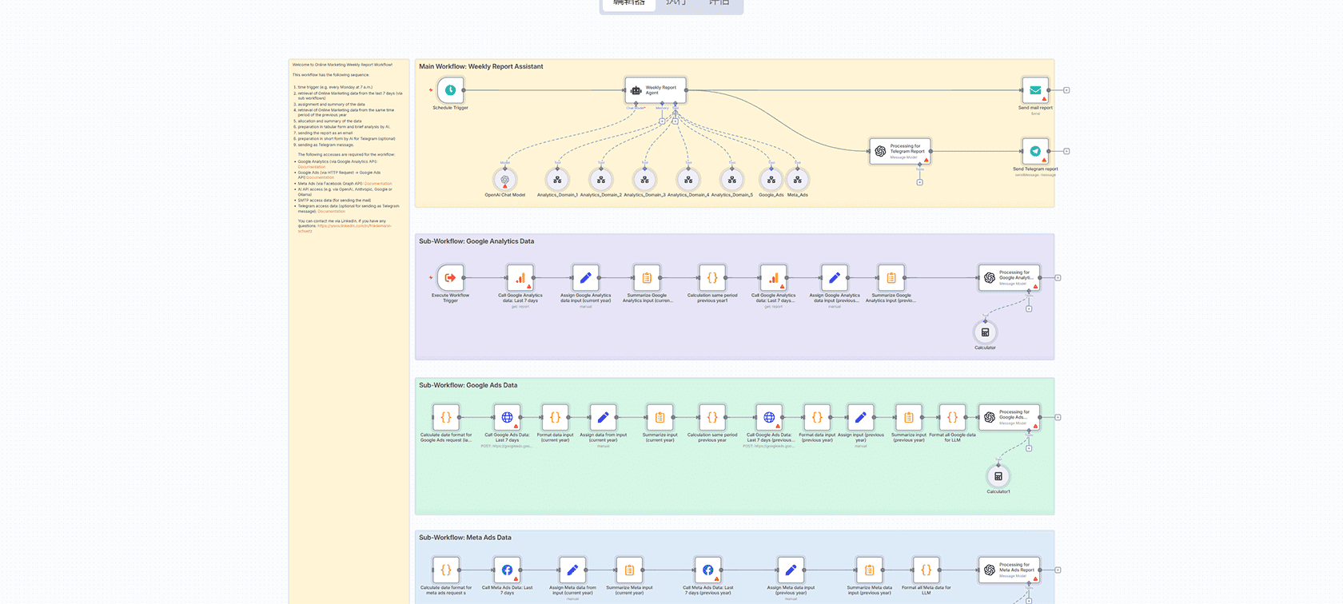Open the Weekly Report Agent node

coord(656,90)
